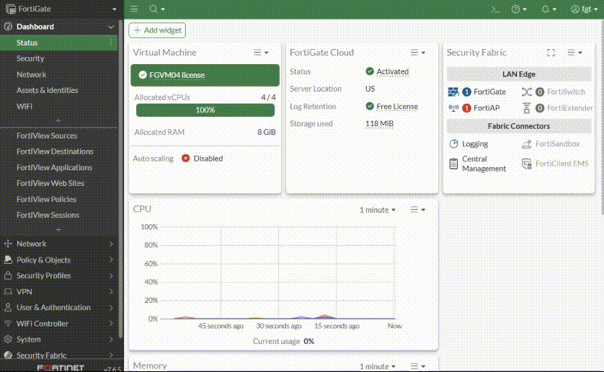Open the fgt user account menu

click(584, 9)
